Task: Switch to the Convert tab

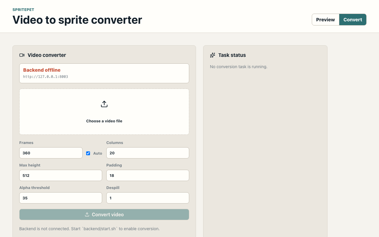Action: [353, 20]
